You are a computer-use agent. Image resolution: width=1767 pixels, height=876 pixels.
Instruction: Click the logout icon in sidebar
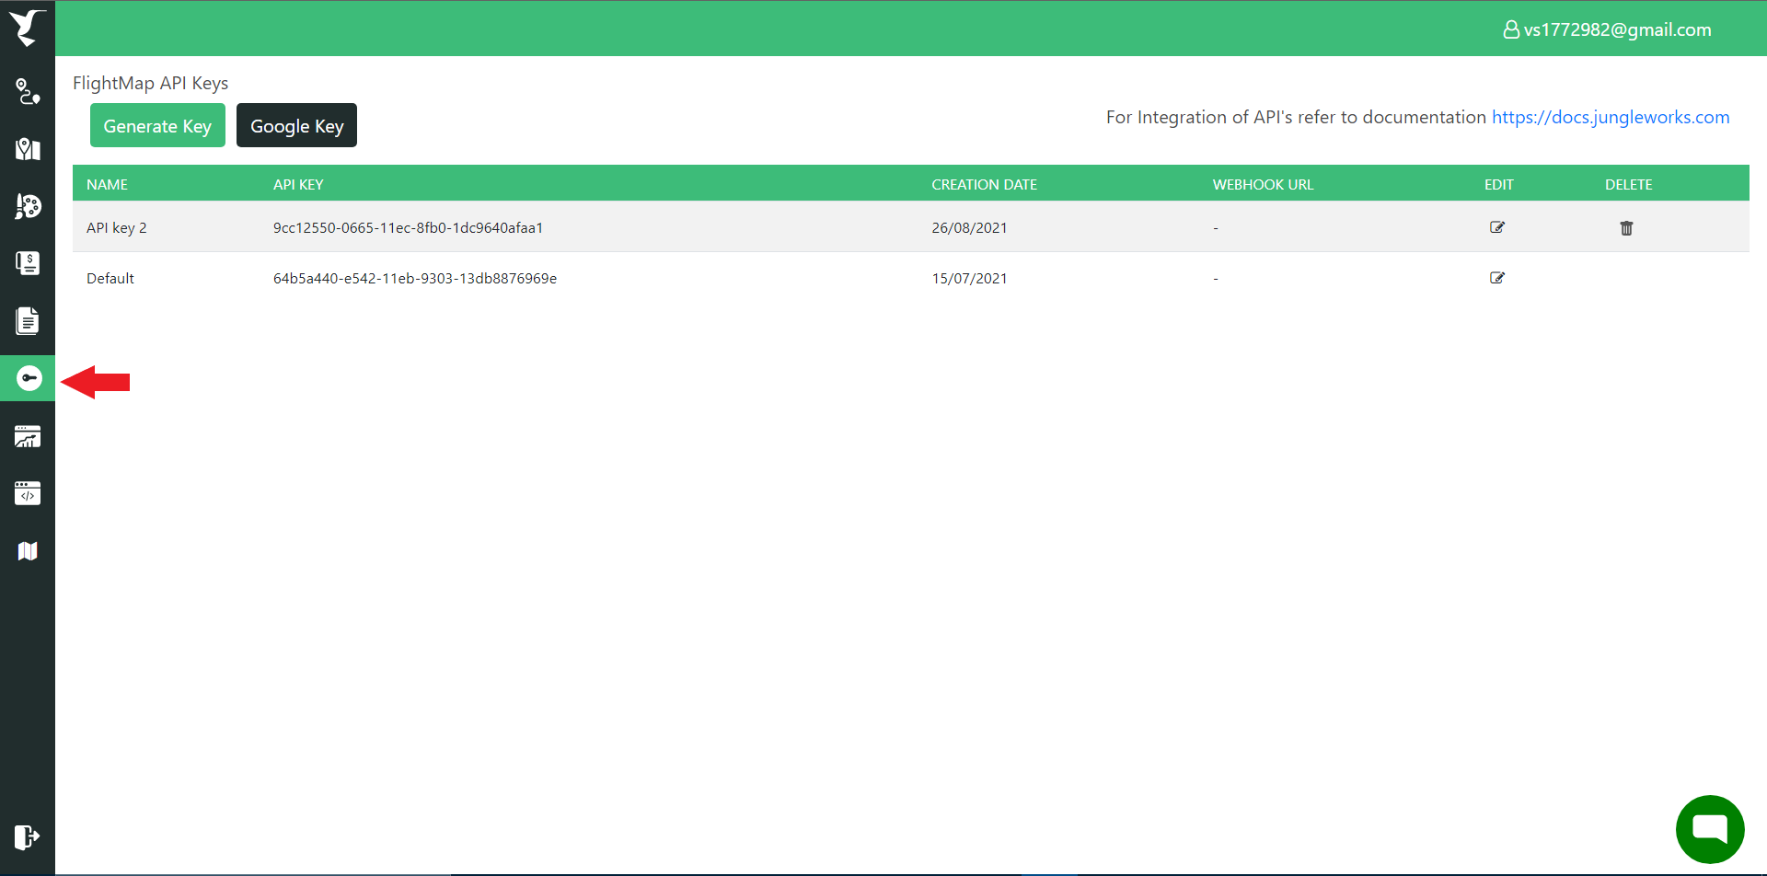27,836
